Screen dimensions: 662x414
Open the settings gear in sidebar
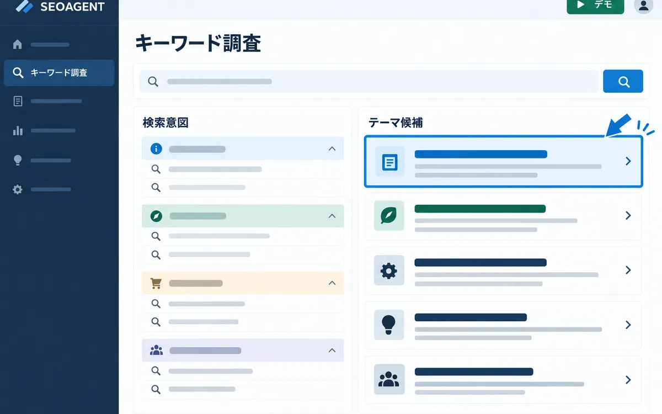pyautogui.click(x=18, y=189)
